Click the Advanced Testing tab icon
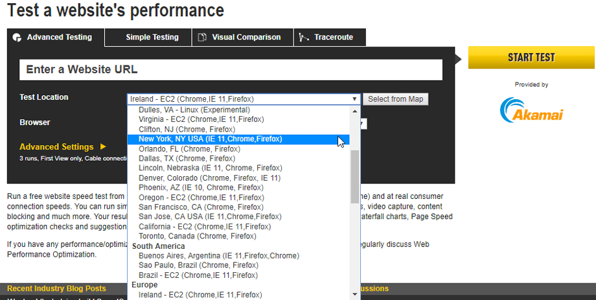This screenshot has height=300, width=596. point(17,38)
